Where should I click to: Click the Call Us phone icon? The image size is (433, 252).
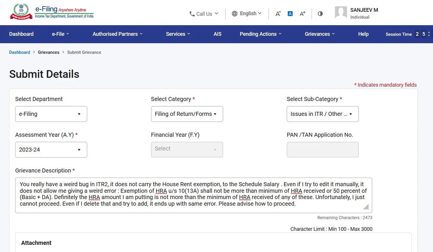[192, 14]
